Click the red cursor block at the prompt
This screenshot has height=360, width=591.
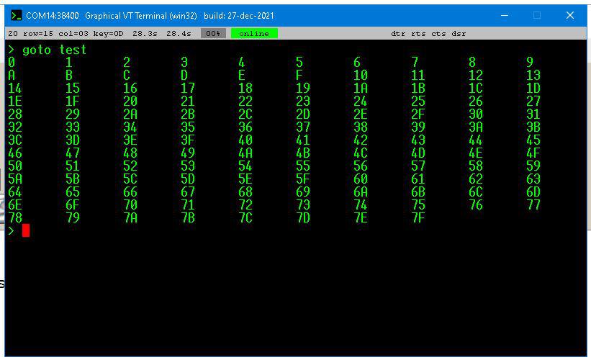[26, 230]
